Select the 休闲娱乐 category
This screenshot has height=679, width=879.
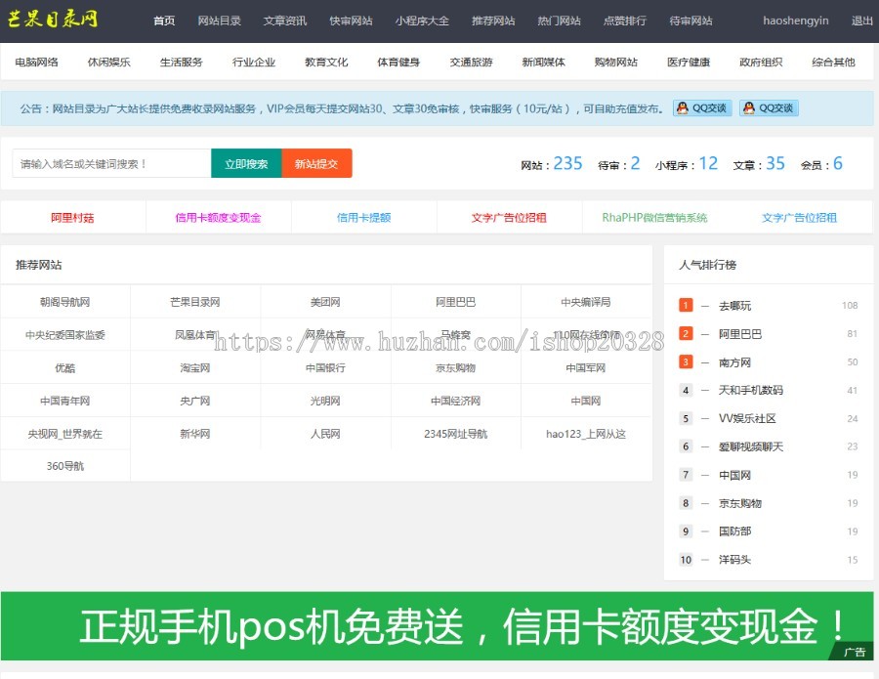[x=108, y=63]
